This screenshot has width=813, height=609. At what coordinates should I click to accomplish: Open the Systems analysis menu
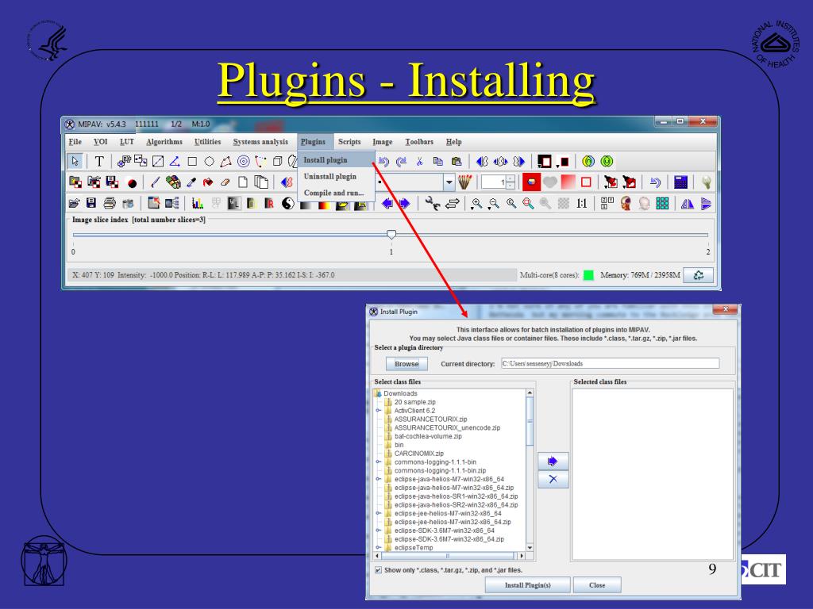click(260, 142)
